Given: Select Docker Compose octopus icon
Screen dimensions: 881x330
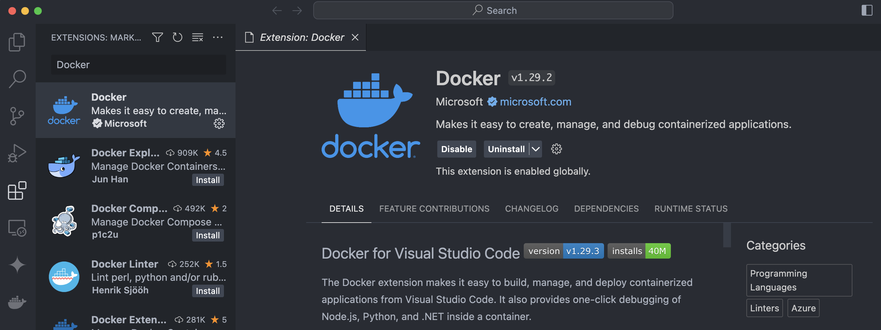Looking at the screenshot, I should click(64, 221).
